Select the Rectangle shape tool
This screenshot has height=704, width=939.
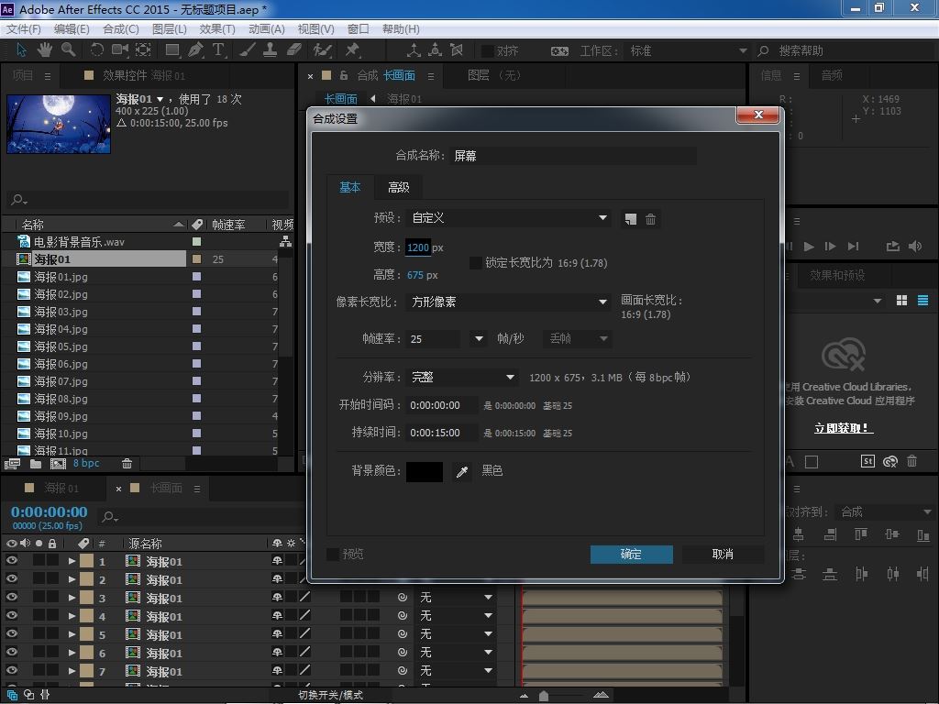tap(172, 49)
